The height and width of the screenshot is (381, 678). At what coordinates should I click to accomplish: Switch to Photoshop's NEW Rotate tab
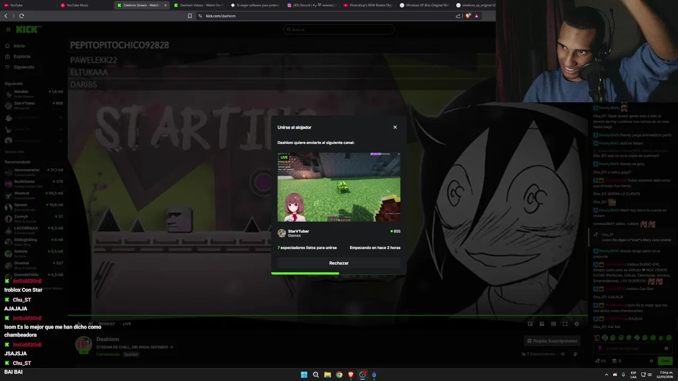(368, 5)
